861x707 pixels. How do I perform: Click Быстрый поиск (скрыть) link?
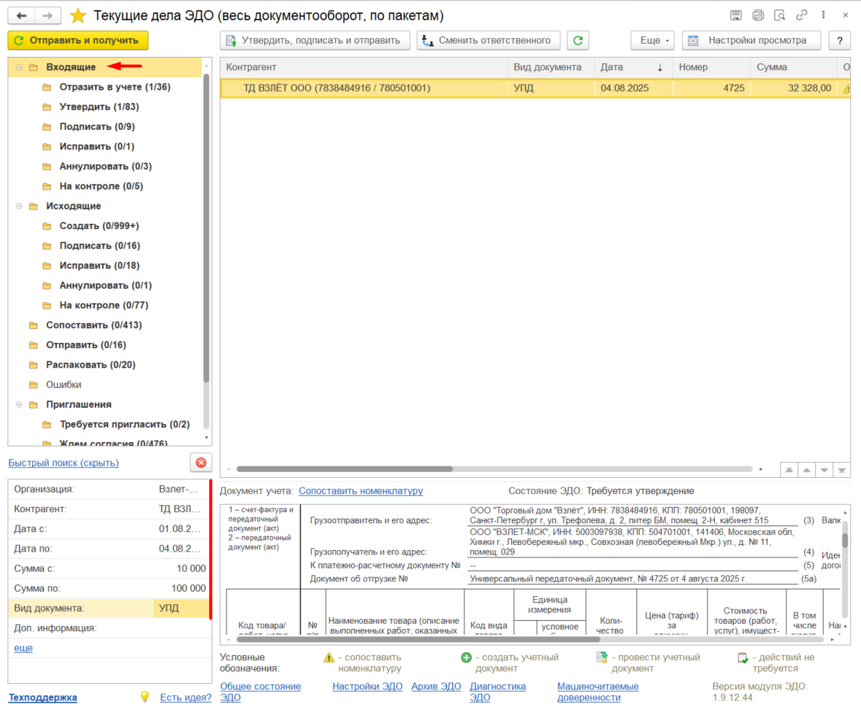63,463
